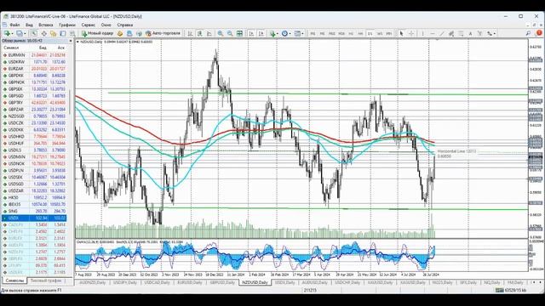The width and height of the screenshot is (545, 306).
Task: Open the templates dropdown
Action: tap(299, 33)
